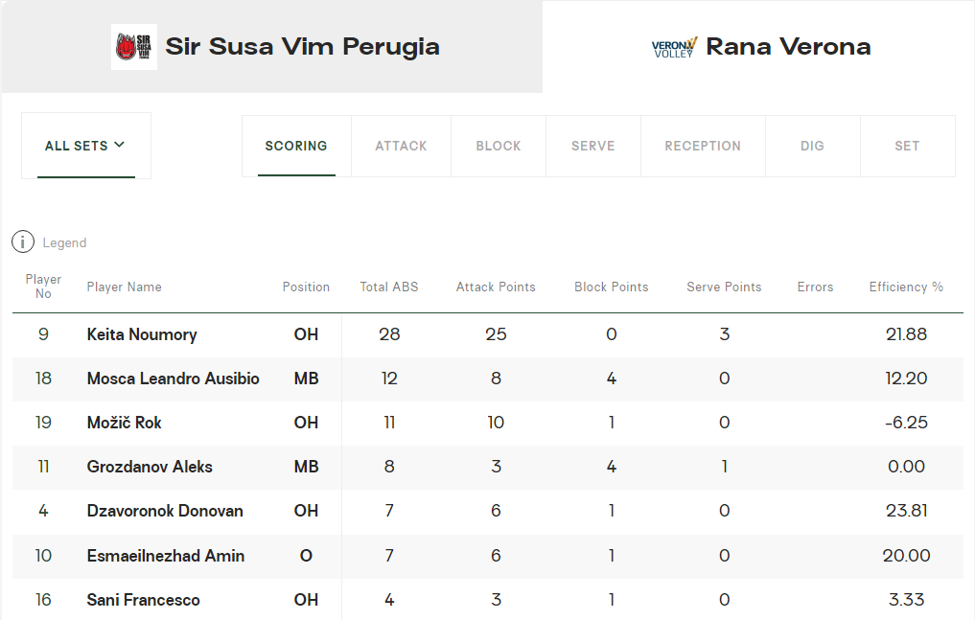Open the SET tab
Viewport: 975px width, 620px height.
(907, 146)
